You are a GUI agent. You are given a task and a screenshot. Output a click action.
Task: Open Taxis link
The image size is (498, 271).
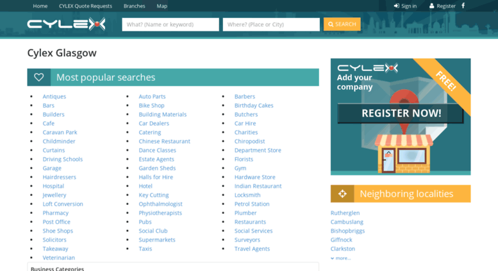click(x=145, y=249)
